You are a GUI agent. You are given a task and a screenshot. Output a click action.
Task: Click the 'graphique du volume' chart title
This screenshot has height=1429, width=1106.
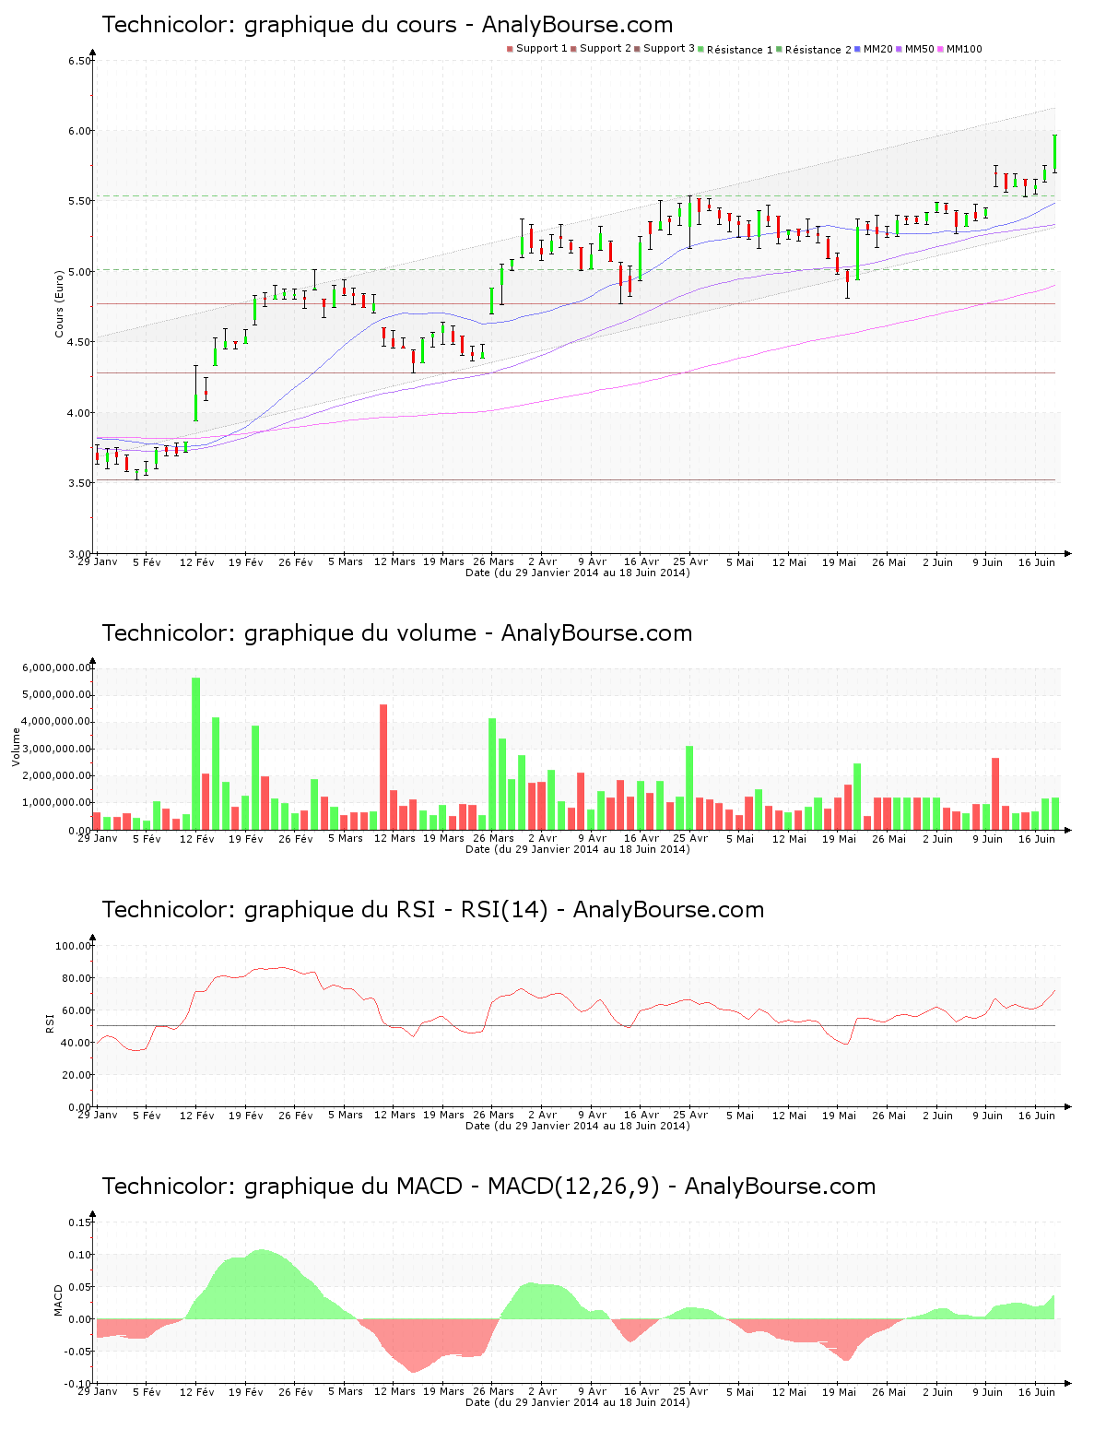point(396,633)
